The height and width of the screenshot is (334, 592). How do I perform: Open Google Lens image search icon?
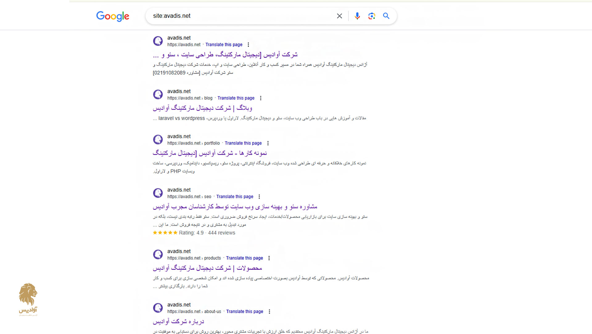click(372, 16)
